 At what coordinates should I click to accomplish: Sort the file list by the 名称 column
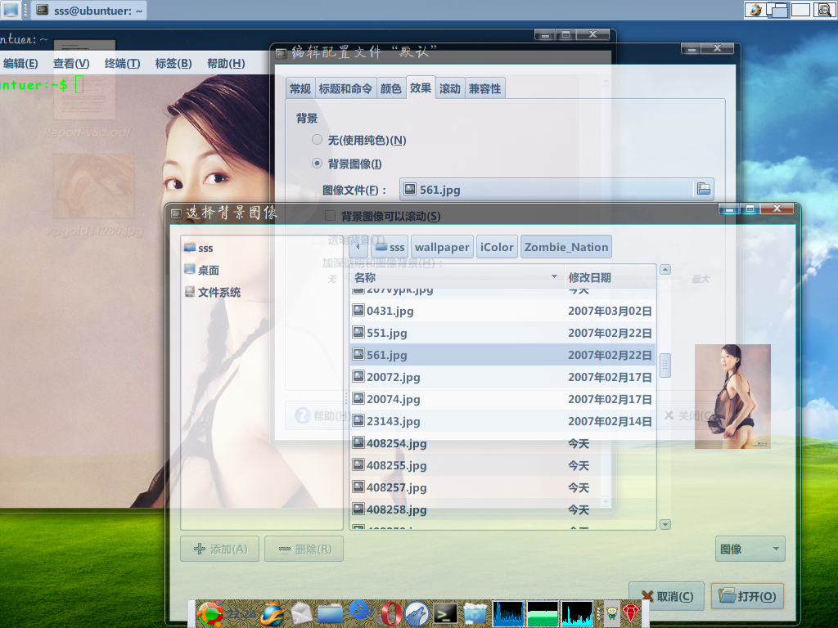click(456, 277)
